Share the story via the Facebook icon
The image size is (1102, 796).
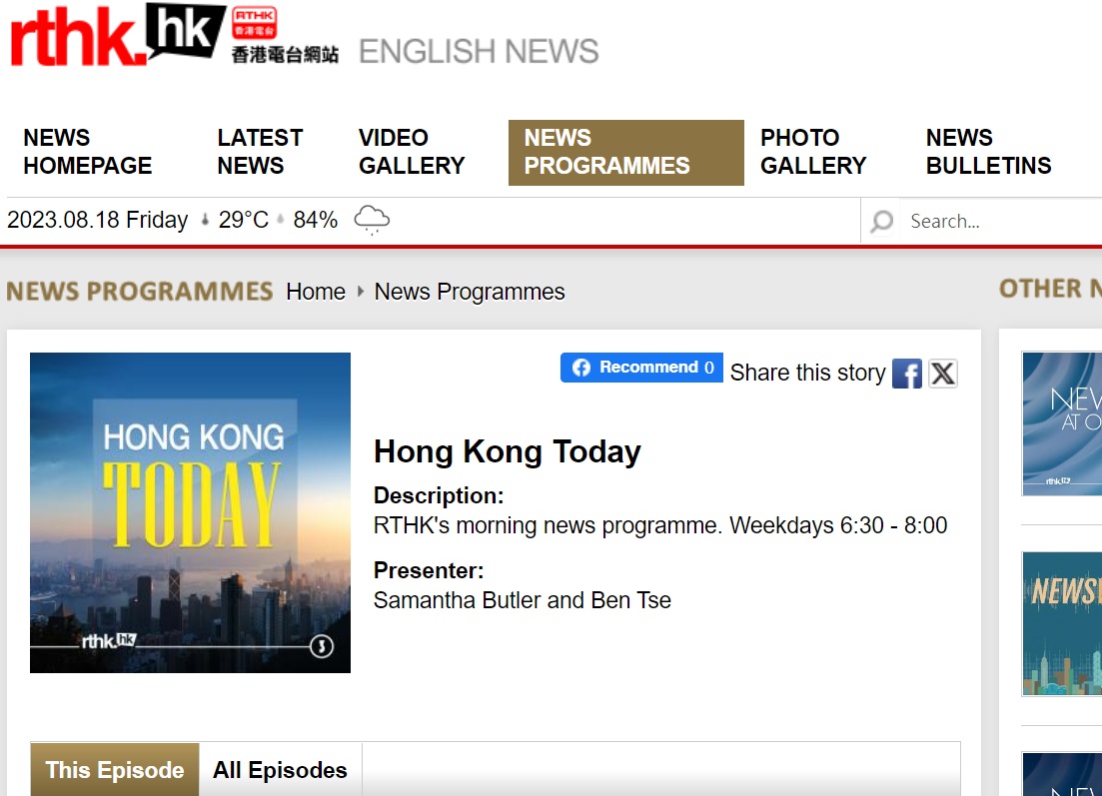click(x=906, y=374)
